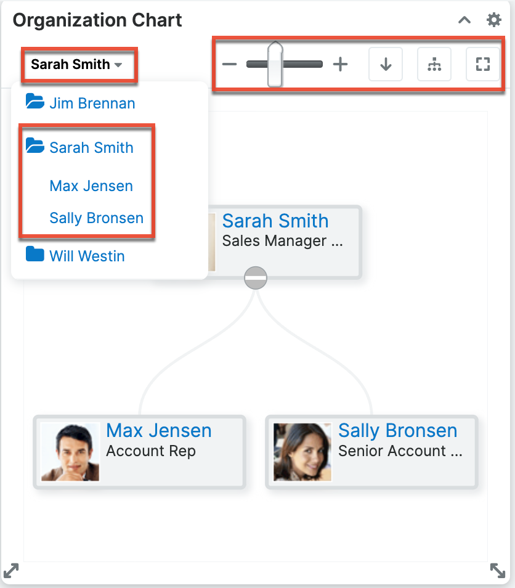Open the Sarah Smith selector dropdown
The image size is (515, 588).
coord(79,63)
